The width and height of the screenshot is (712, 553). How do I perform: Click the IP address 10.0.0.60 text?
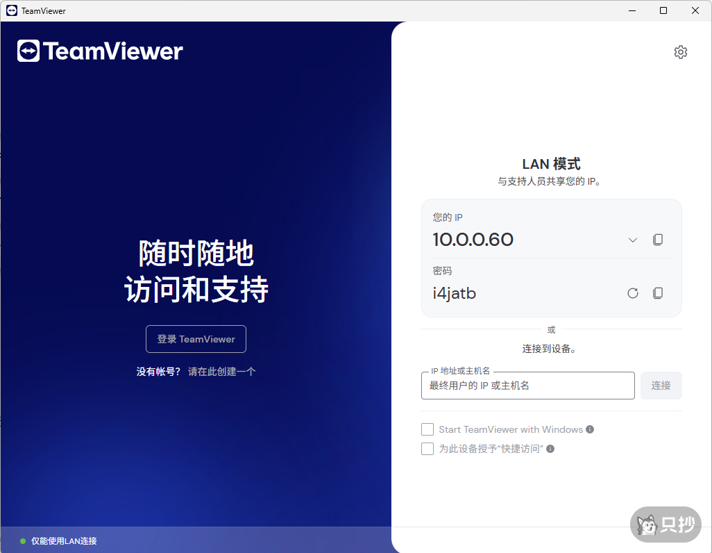pos(473,240)
